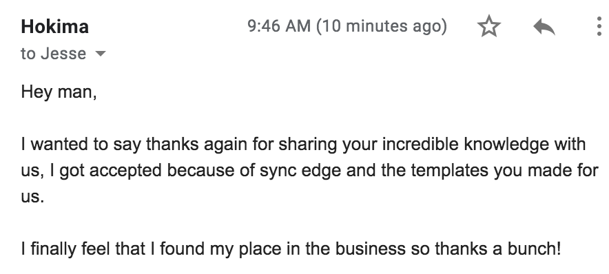Select the recipient name Jesse
The height and width of the screenshot is (274, 609).
pyautogui.click(x=63, y=54)
